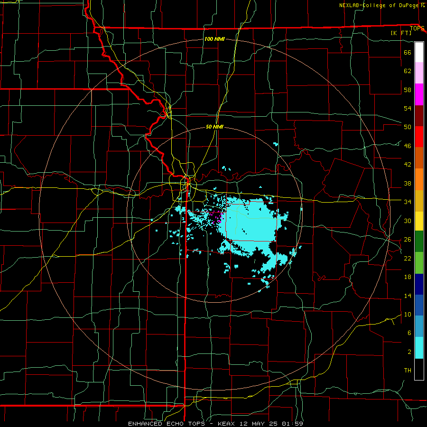The width and height of the screenshot is (427, 427).
Task: Click the 'ENHANCED ECHO TOPS' product title
Action: 167,424
